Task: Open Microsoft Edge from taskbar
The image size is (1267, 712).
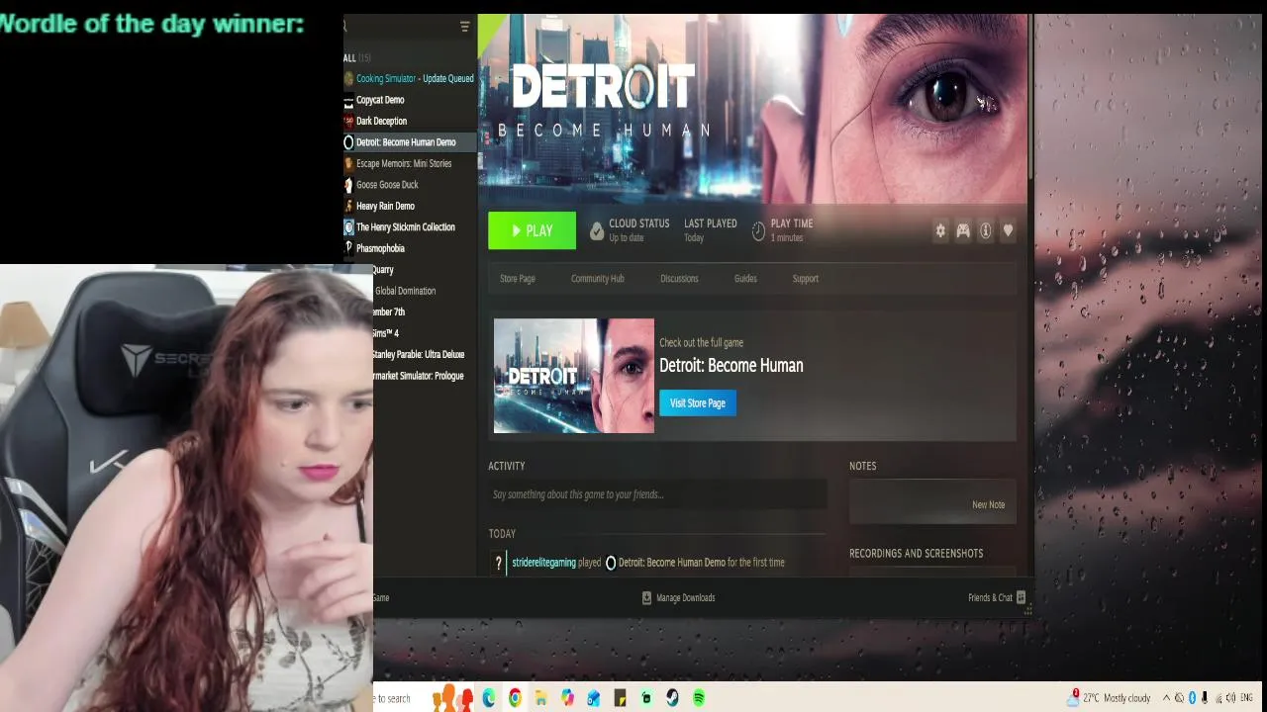Action: click(489, 698)
